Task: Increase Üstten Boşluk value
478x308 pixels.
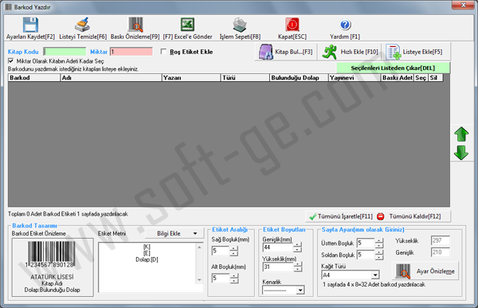Action: click(x=379, y=240)
